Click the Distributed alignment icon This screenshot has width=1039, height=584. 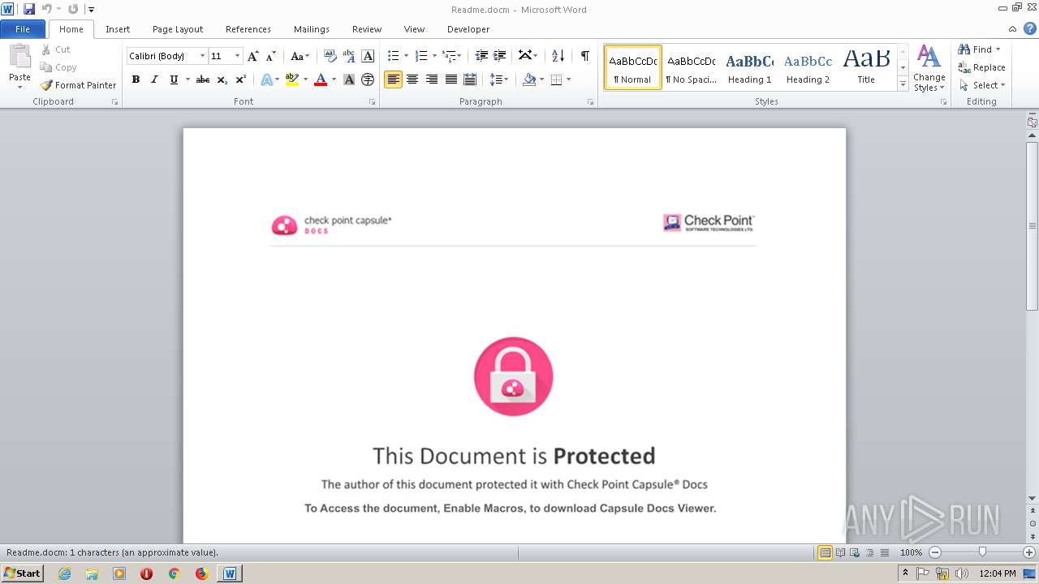[x=470, y=79]
